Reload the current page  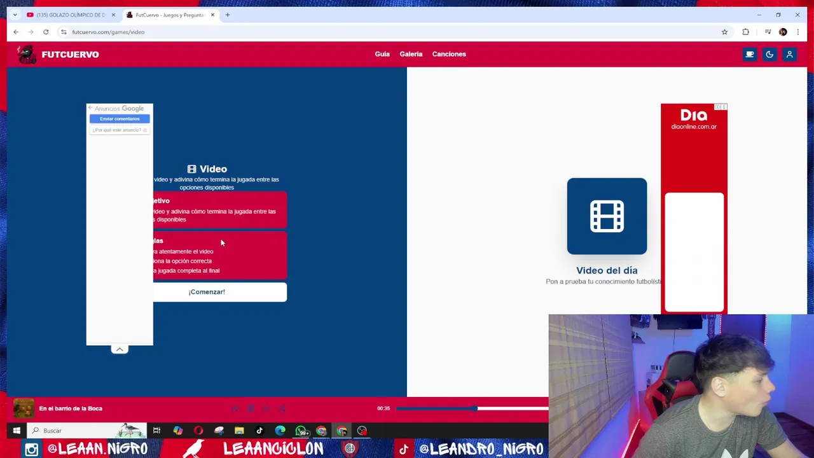(46, 32)
